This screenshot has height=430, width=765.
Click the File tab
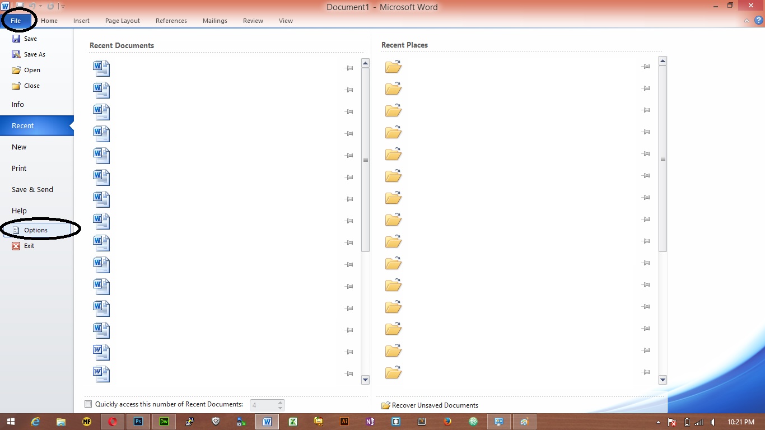pyautogui.click(x=16, y=21)
